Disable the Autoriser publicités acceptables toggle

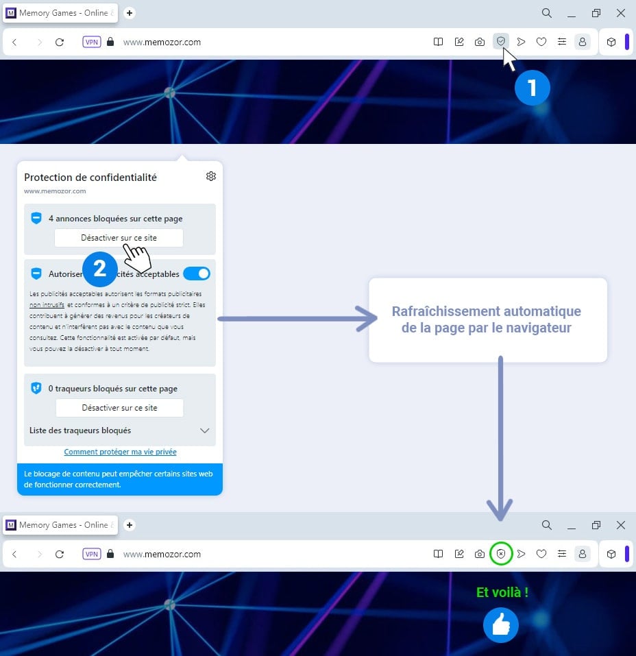[197, 273]
